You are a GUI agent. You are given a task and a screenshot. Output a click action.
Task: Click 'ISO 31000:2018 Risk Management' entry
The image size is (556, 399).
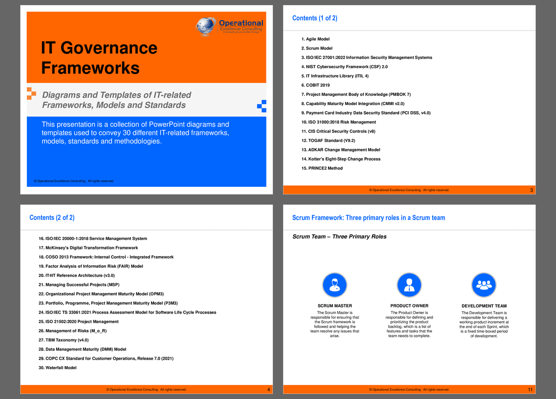click(339, 122)
